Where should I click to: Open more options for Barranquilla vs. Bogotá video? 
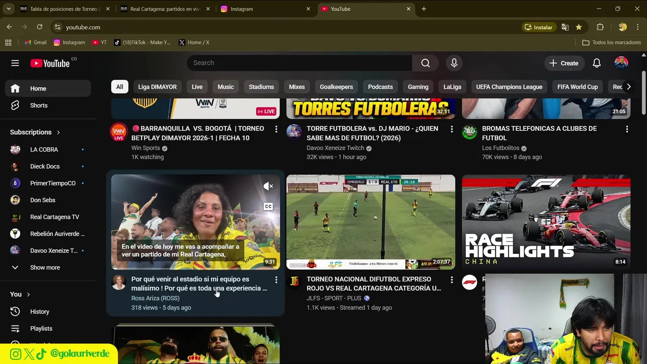coord(276,129)
